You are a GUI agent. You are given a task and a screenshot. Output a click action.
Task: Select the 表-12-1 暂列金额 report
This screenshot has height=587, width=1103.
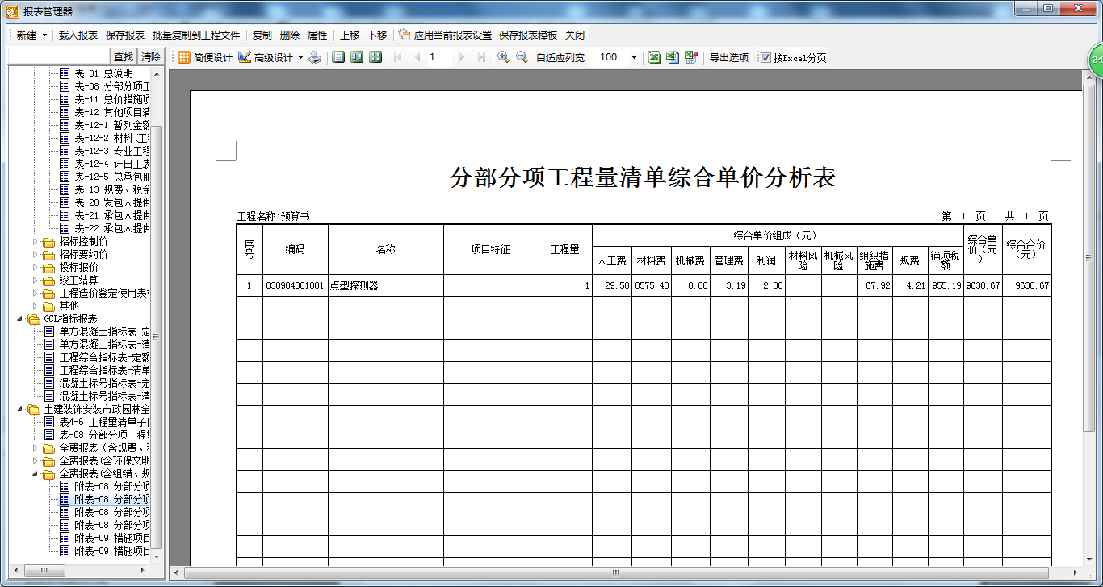[112, 125]
